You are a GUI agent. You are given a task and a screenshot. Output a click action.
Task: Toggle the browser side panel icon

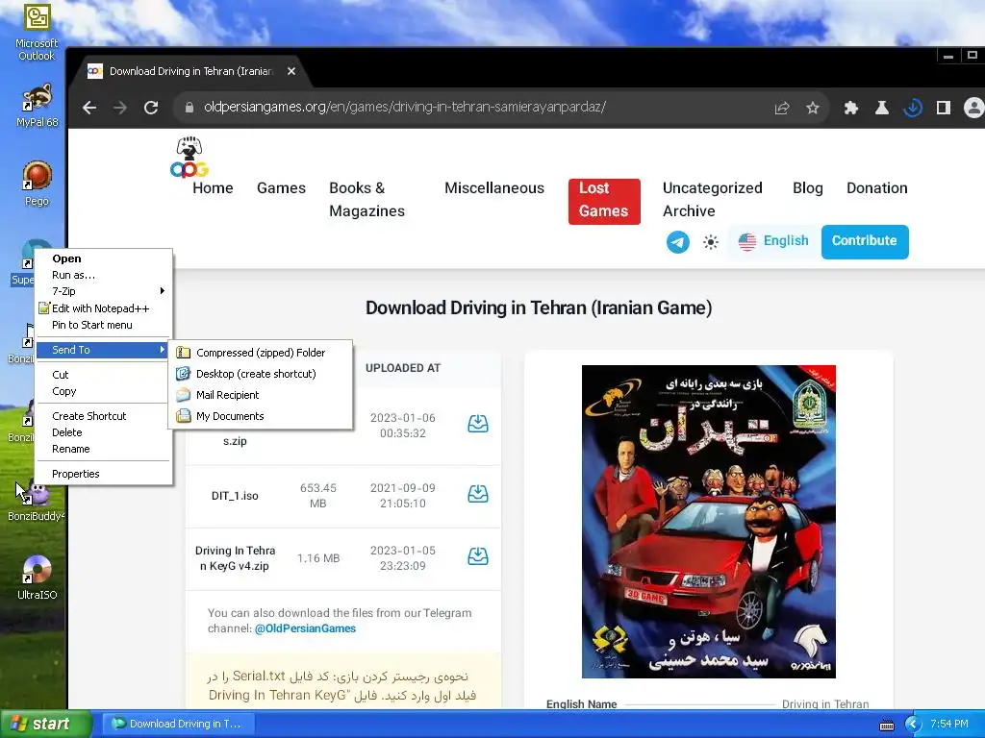pyautogui.click(x=944, y=108)
